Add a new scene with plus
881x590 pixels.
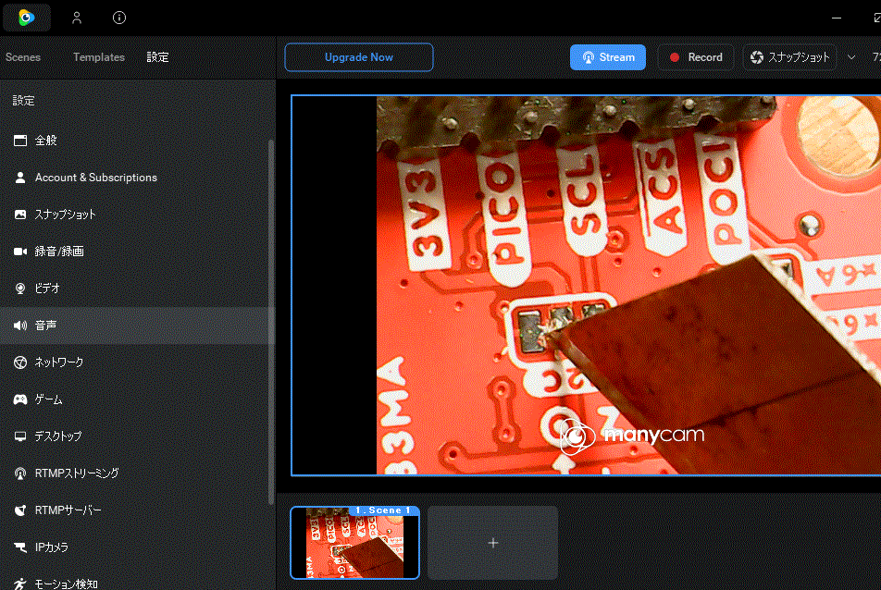tap(492, 543)
